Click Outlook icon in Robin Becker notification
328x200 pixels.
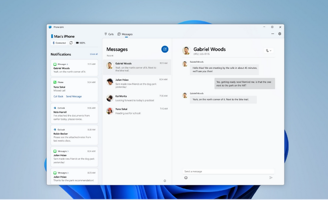[x=55, y=129]
